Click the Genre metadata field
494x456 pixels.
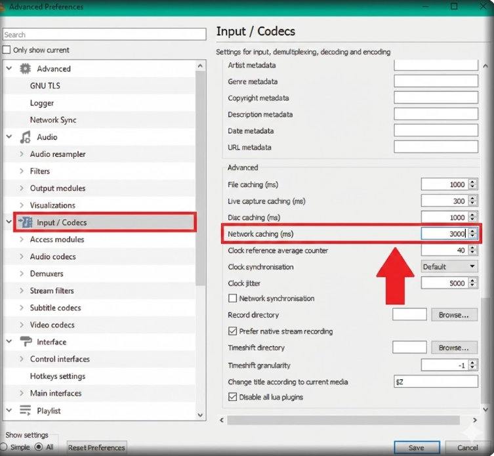pyautogui.click(x=436, y=81)
